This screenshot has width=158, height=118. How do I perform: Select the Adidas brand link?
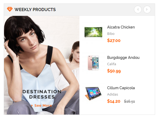pos(113,94)
